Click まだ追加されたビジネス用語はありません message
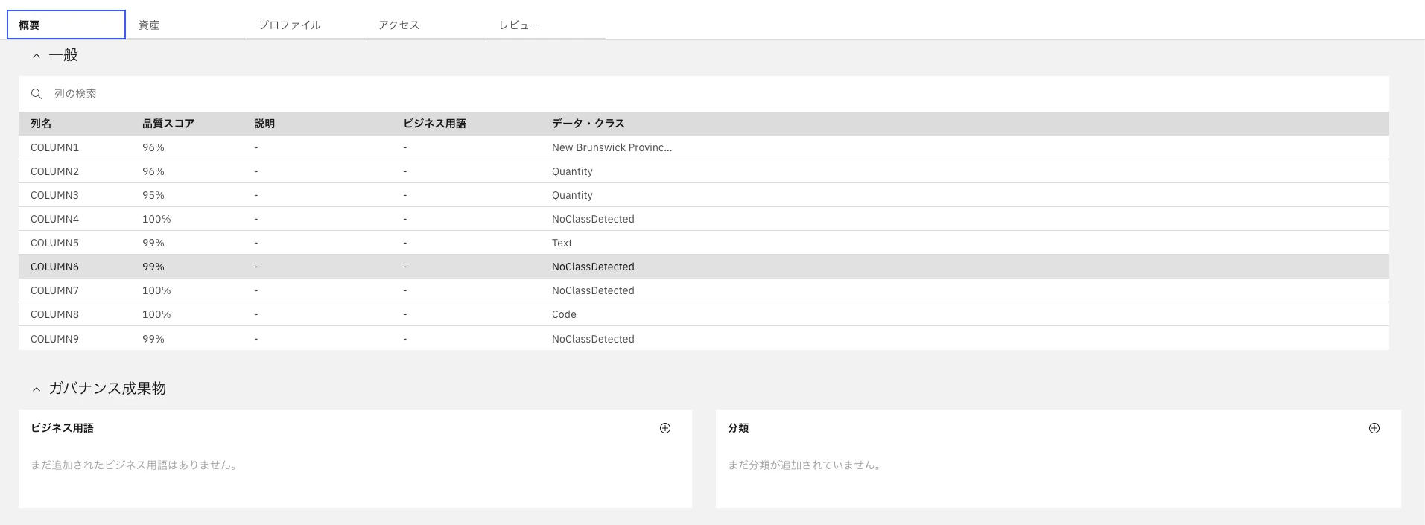This screenshot has width=1425, height=525. click(x=135, y=465)
